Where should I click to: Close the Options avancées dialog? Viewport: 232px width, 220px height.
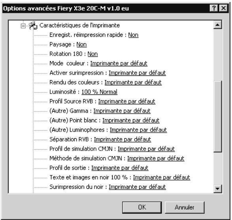223,8
